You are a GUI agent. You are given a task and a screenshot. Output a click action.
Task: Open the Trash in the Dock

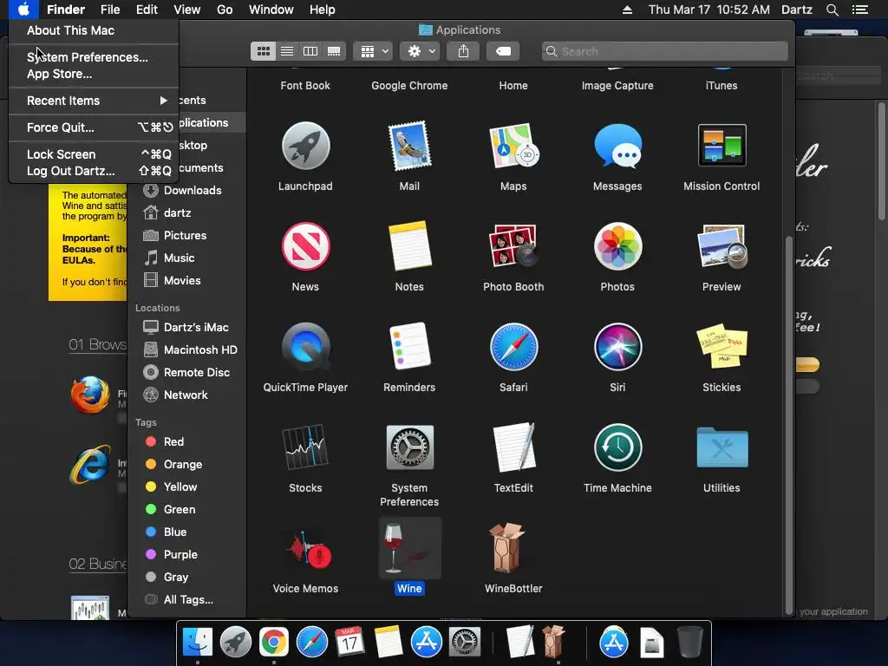689,643
